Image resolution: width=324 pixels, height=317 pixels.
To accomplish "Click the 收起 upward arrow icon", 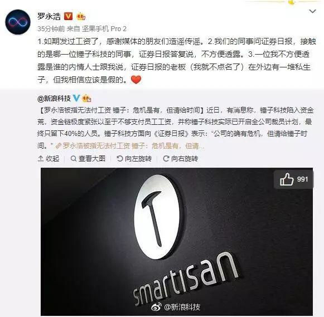I will [41, 158].
